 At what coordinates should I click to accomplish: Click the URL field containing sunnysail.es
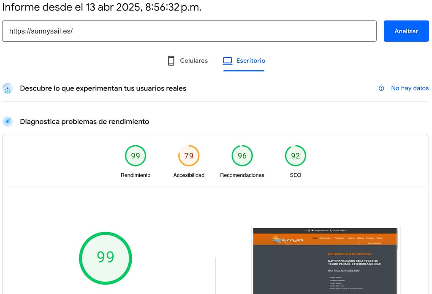coord(189,31)
